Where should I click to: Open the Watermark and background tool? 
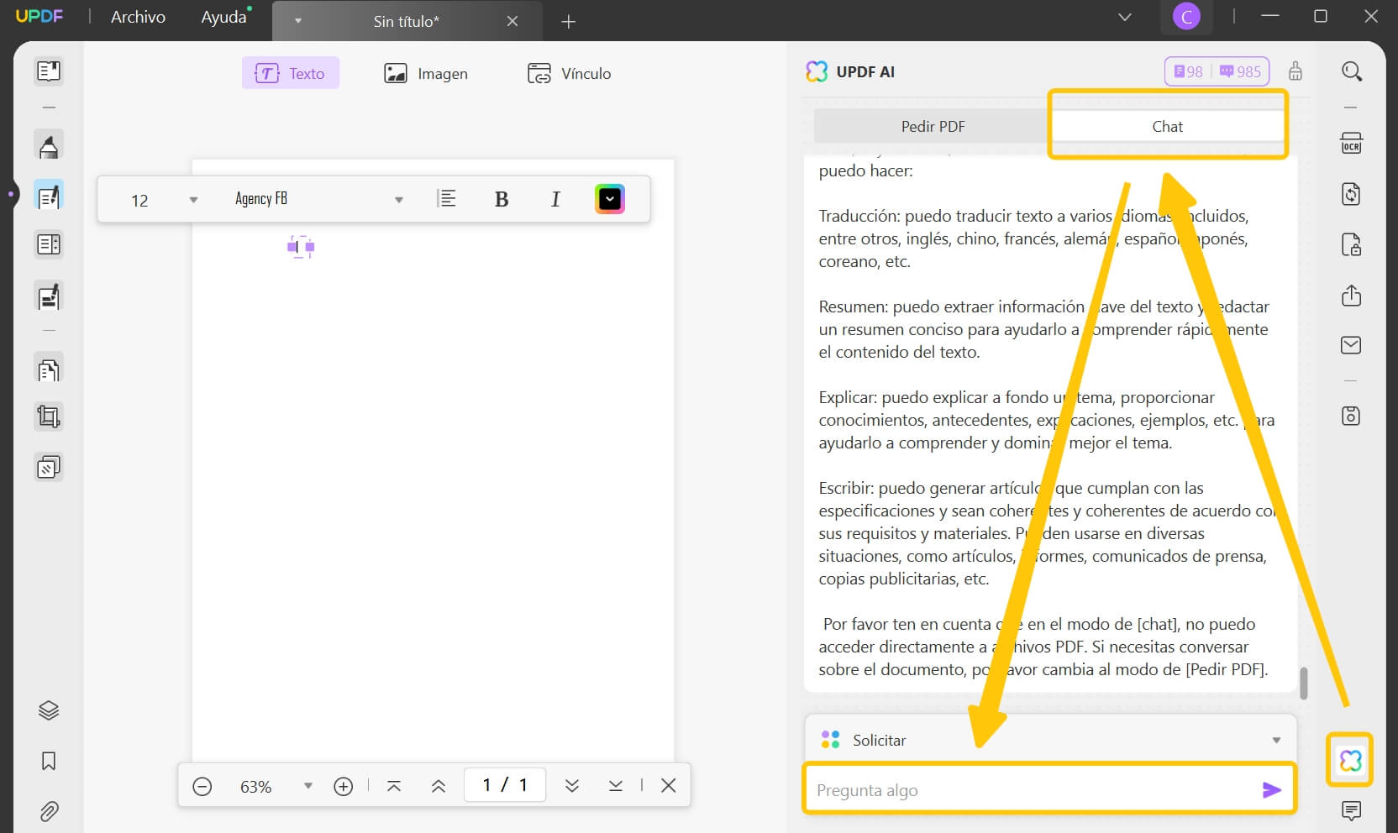tap(49, 467)
